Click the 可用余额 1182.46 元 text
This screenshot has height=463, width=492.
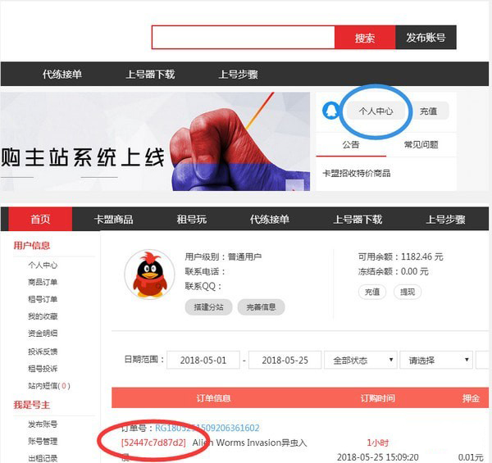pos(401,256)
